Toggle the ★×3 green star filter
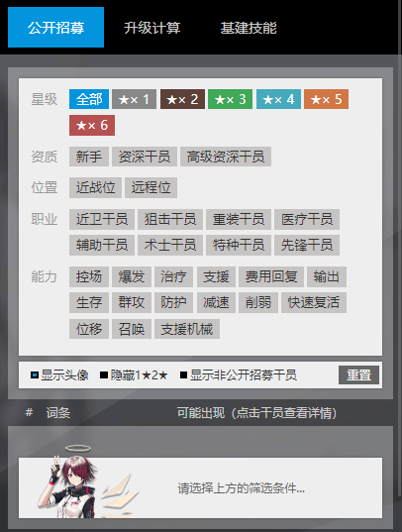 point(230,99)
